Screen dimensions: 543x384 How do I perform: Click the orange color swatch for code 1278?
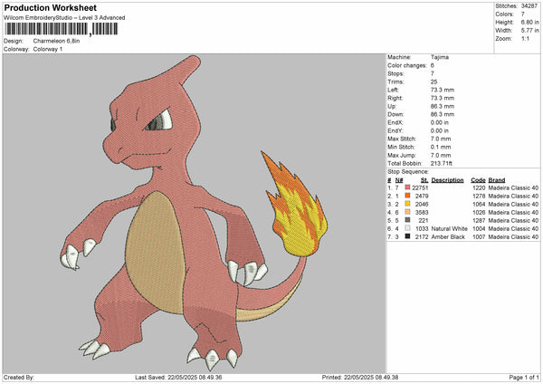coord(407,196)
